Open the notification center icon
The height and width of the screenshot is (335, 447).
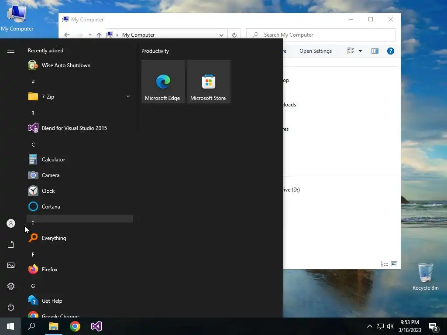coord(433,326)
